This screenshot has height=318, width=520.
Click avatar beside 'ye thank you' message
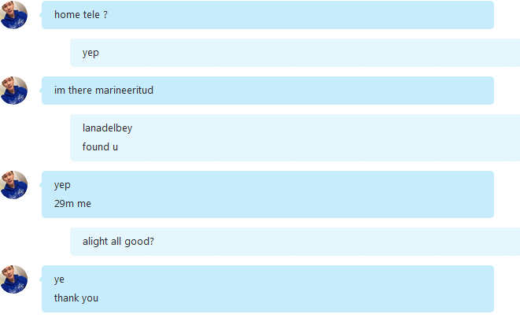13,279
